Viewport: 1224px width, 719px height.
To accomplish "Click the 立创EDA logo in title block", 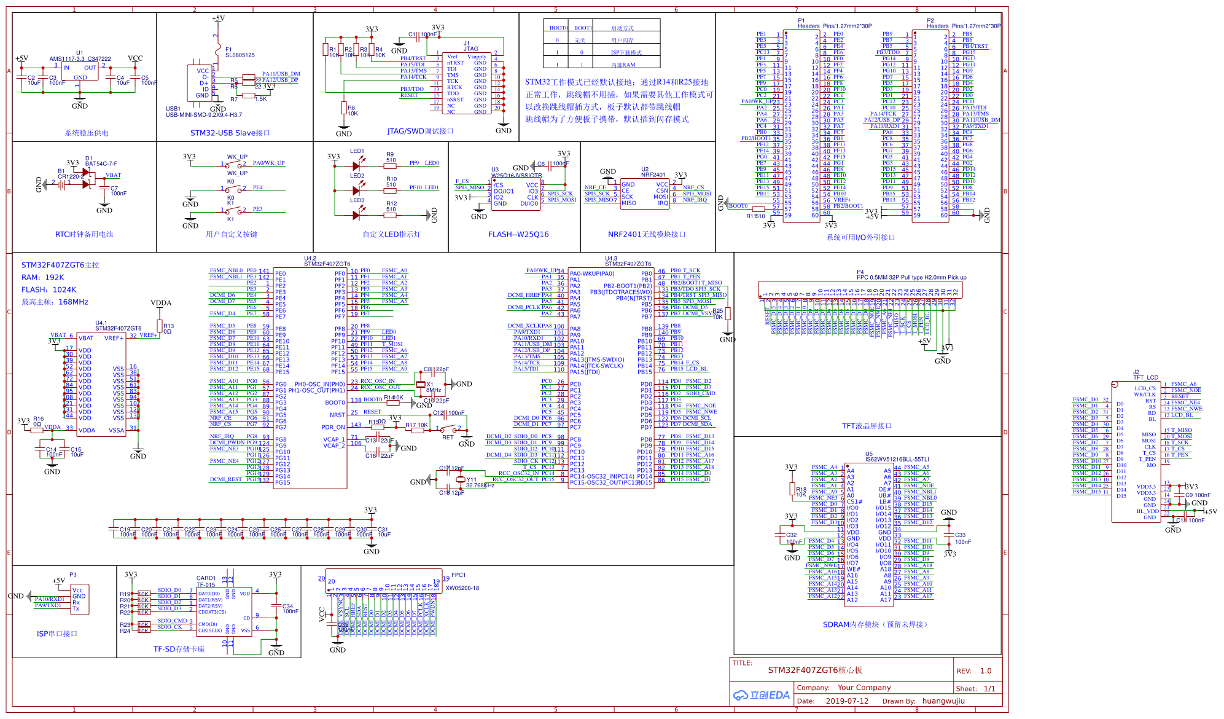I will click(761, 695).
